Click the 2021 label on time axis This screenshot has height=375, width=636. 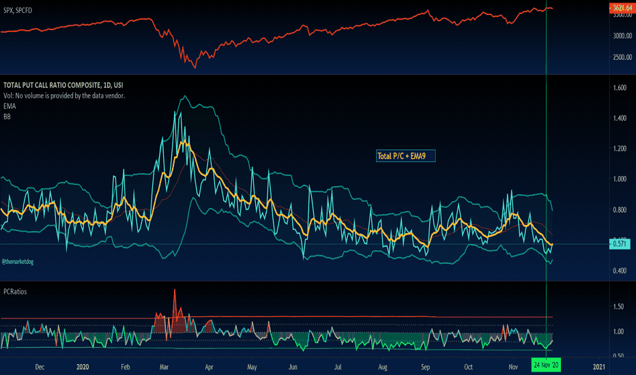click(x=598, y=367)
